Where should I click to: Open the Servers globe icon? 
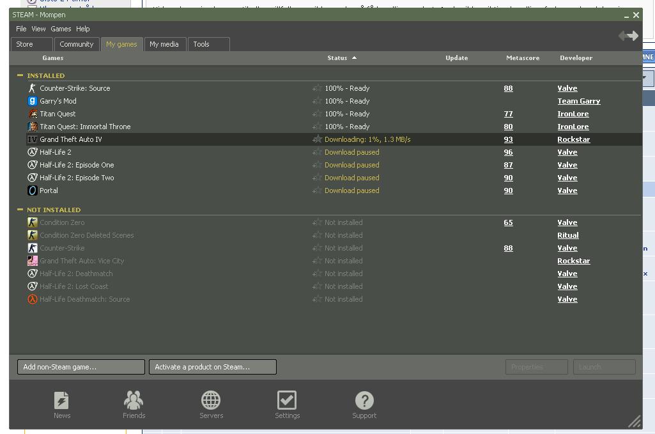point(211,400)
